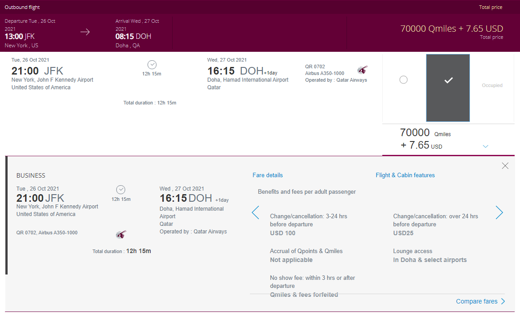Click the left blue chevron for previous benefits
The height and width of the screenshot is (316, 520).
pyautogui.click(x=255, y=213)
